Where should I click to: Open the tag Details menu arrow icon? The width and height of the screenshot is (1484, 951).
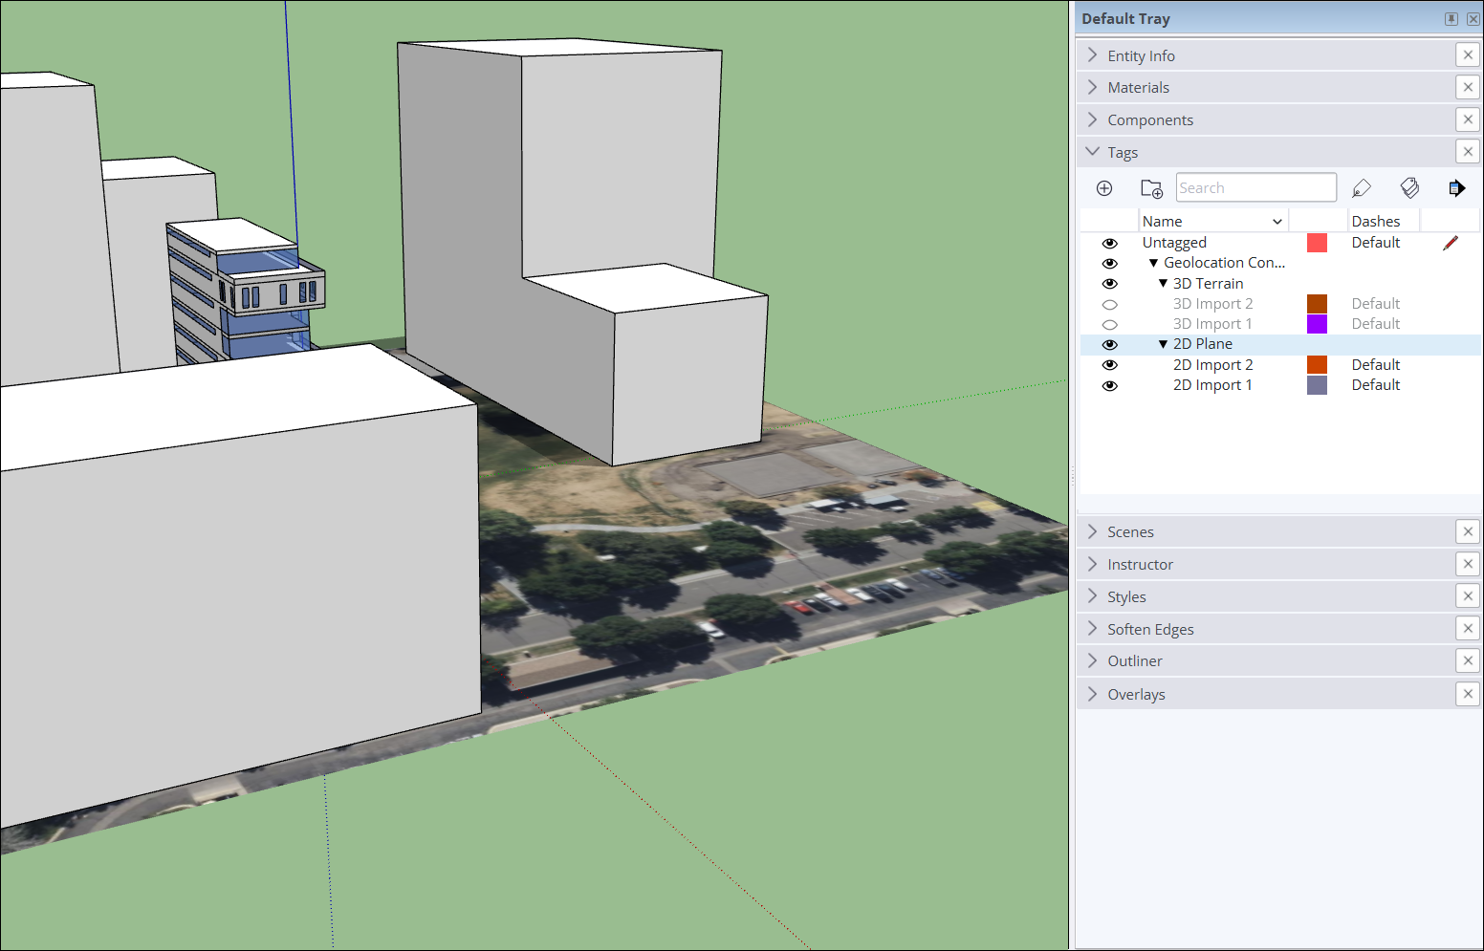(x=1457, y=187)
